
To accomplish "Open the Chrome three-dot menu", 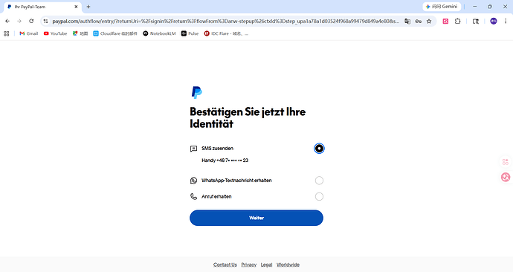I will click(506, 22).
